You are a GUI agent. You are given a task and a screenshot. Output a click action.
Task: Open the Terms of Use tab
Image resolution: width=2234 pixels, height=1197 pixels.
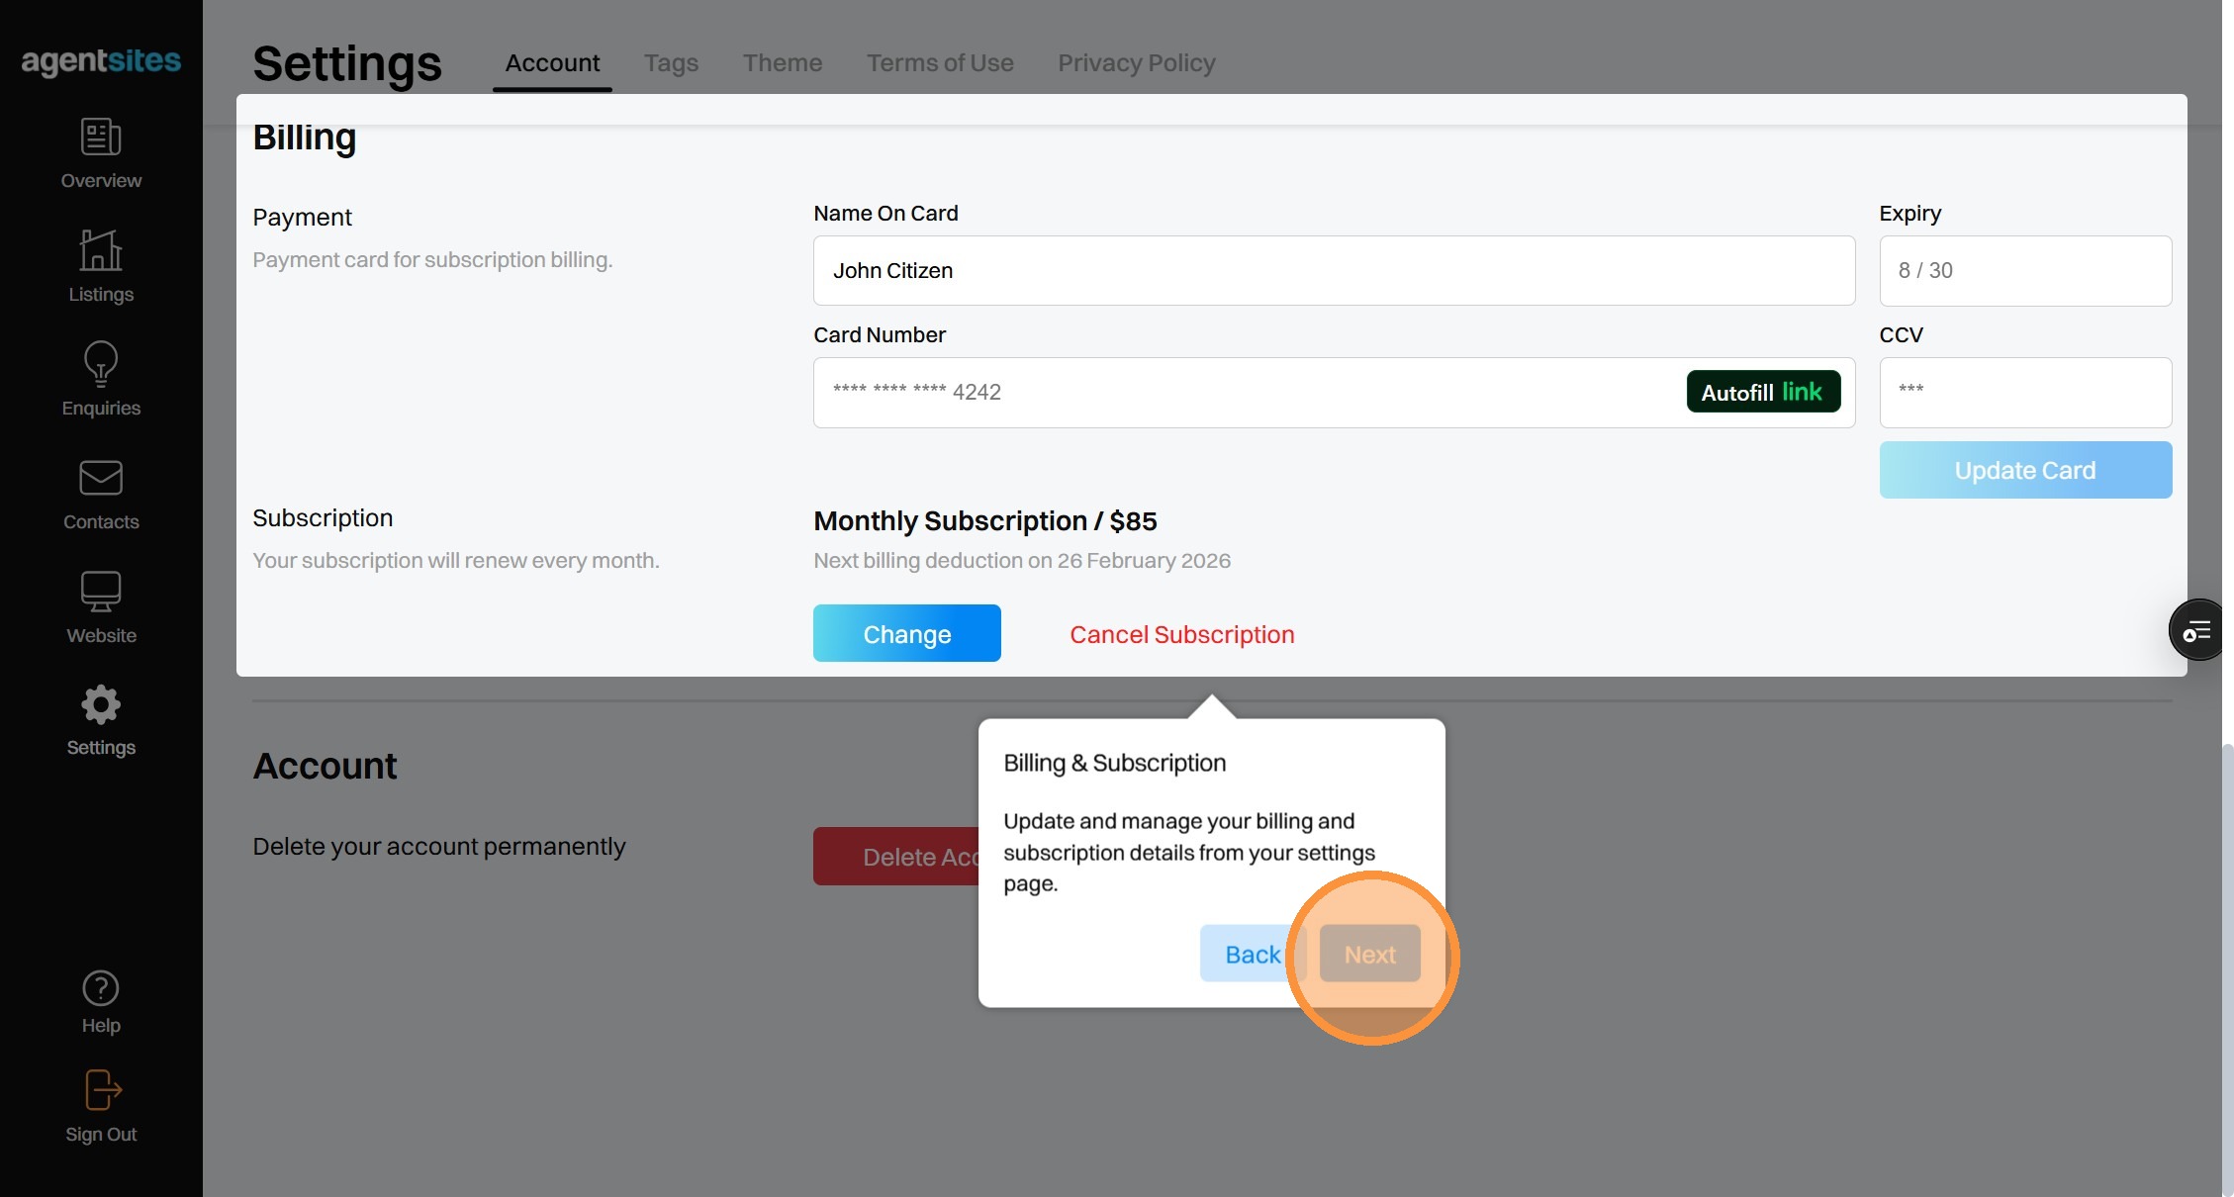pyautogui.click(x=940, y=63)
